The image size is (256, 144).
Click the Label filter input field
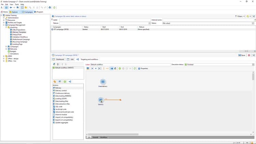point(105,20)
